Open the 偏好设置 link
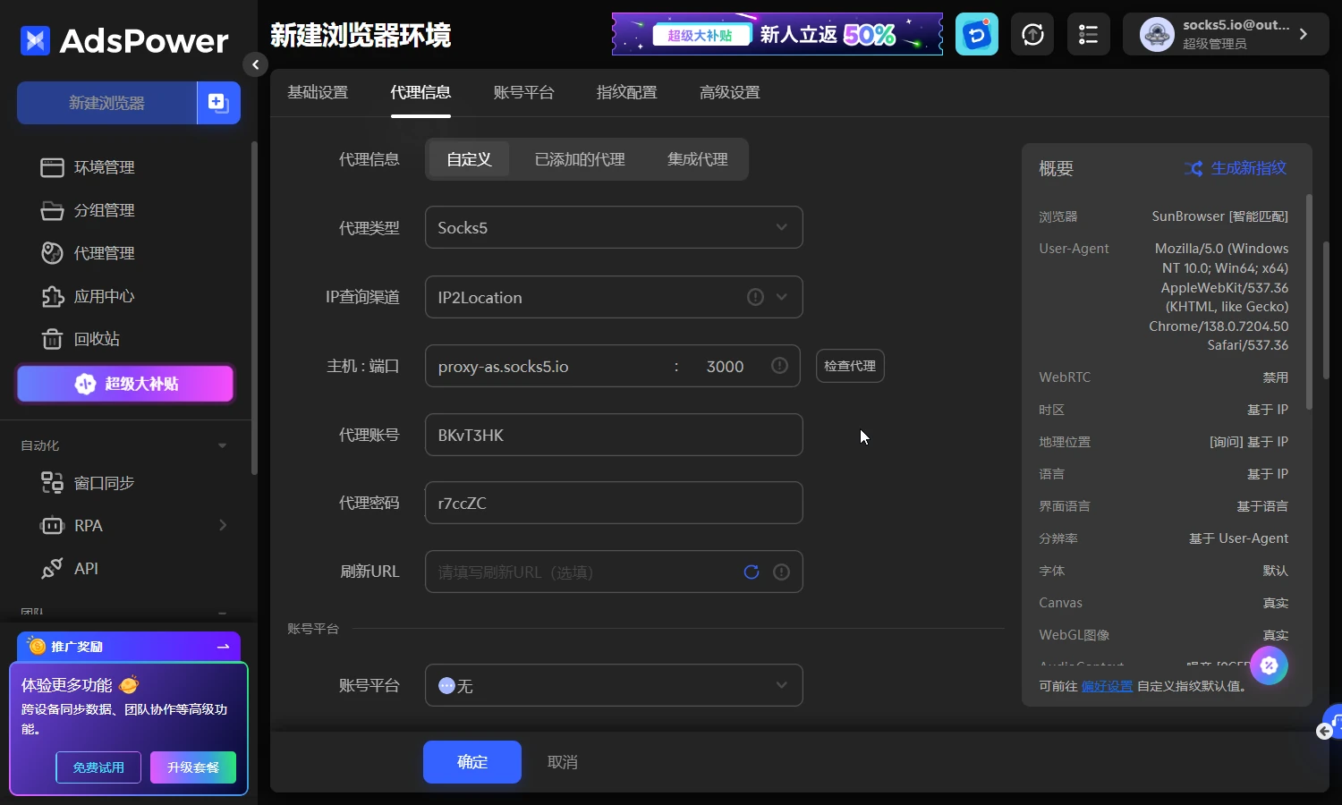The height and width of the screenshot is (805, 1342). [x=1107, y=686]
